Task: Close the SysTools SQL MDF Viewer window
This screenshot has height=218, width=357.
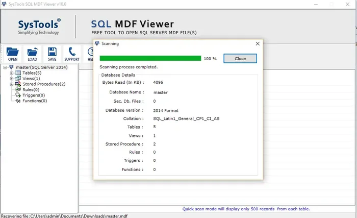Action: 347,4
